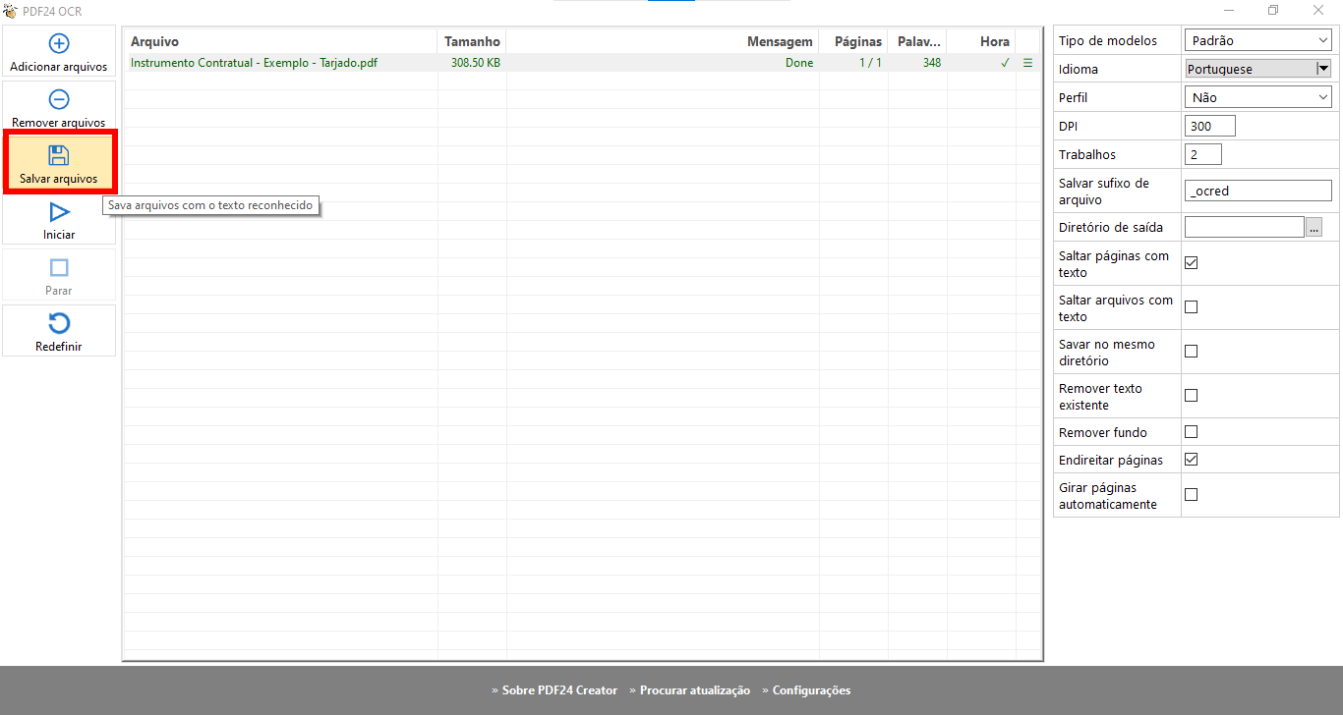Screen dimensions: 1343x715
Task: Save files with the Salvar arquivos icon
Action: 59,155
